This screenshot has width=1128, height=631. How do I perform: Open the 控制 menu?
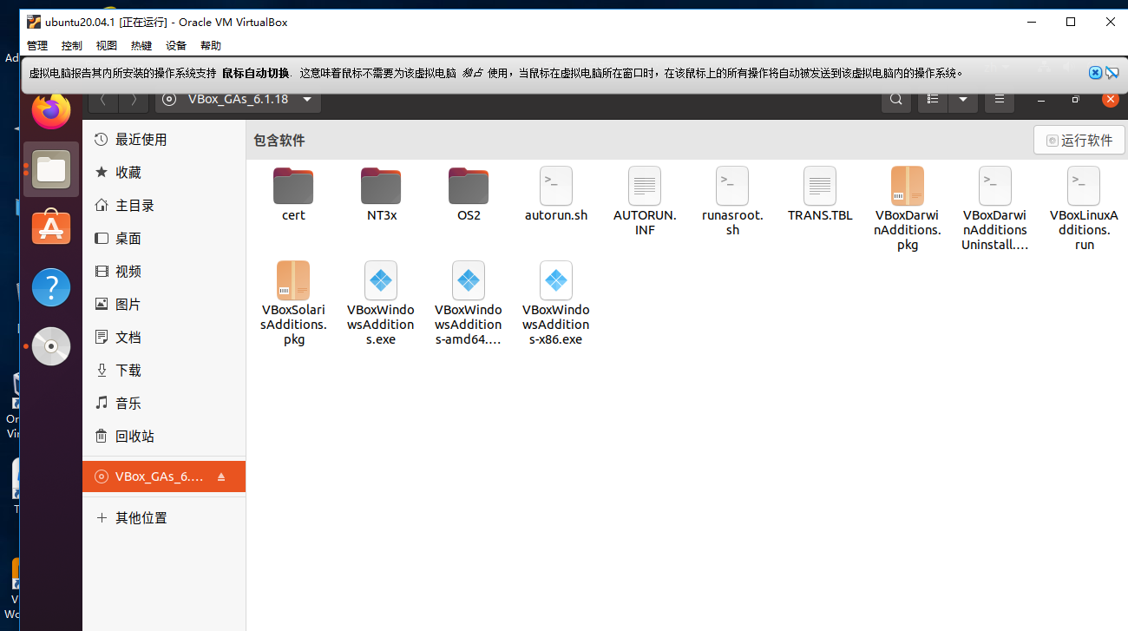[72, 46]
